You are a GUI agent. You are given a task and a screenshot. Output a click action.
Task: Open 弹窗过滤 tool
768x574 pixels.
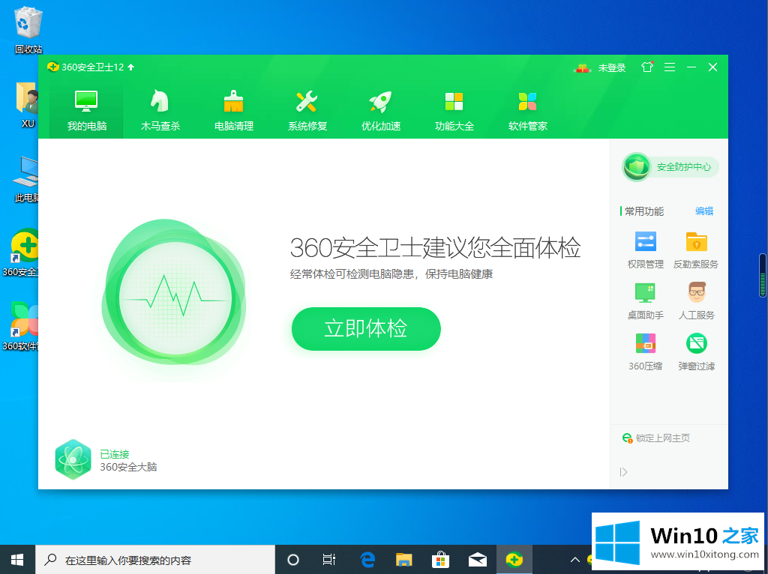tap(696, 352)
